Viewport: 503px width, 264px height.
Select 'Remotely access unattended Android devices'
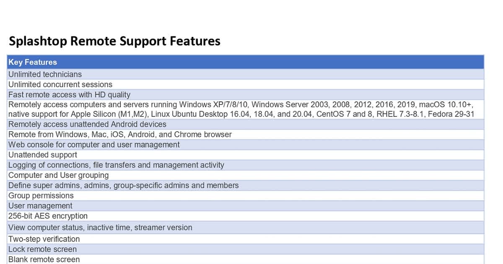[246, 124]
